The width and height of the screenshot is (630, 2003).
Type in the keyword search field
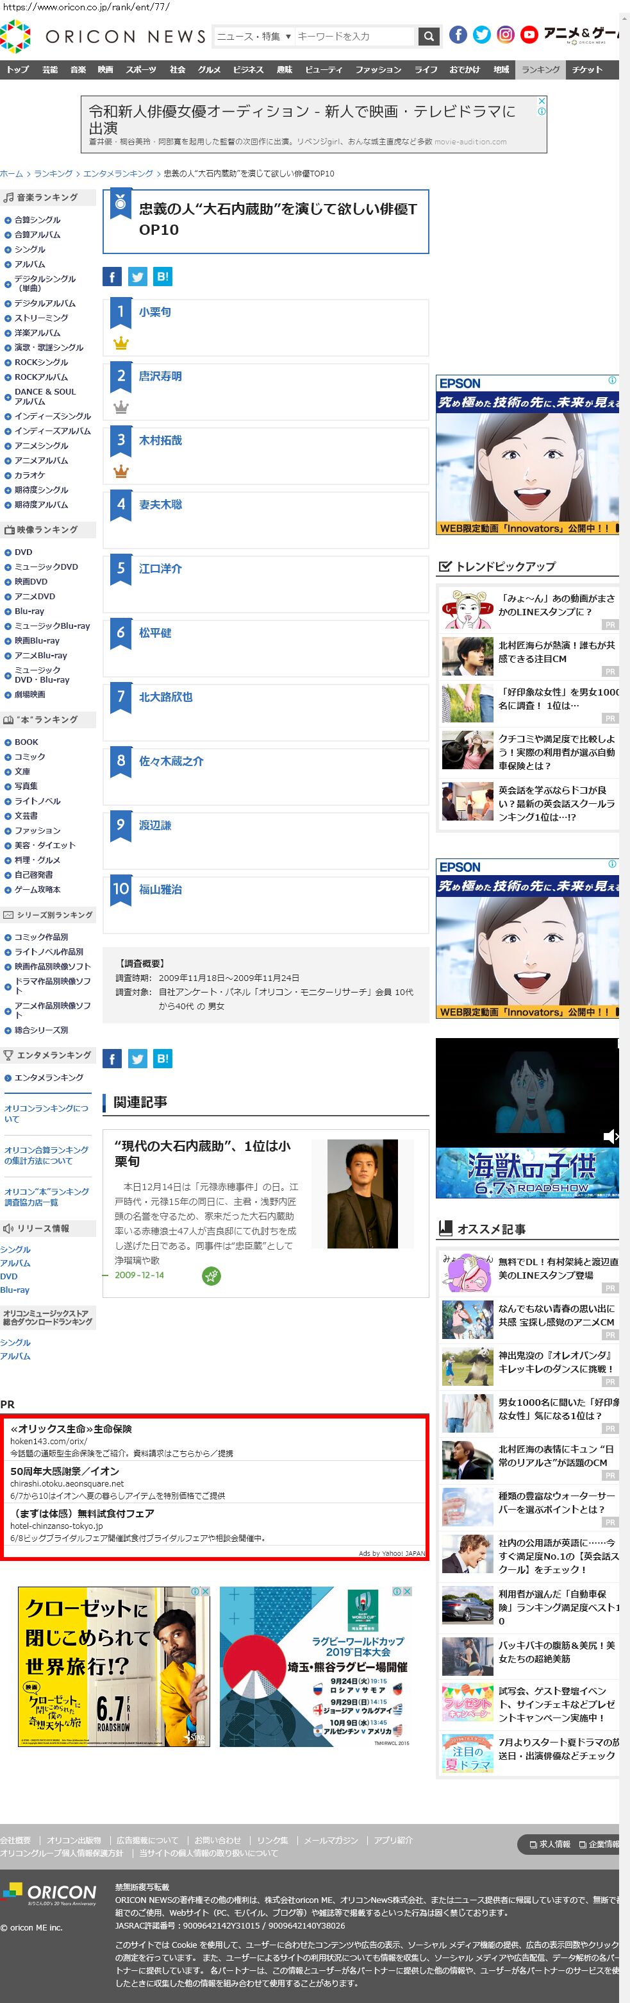click(353, 37)
